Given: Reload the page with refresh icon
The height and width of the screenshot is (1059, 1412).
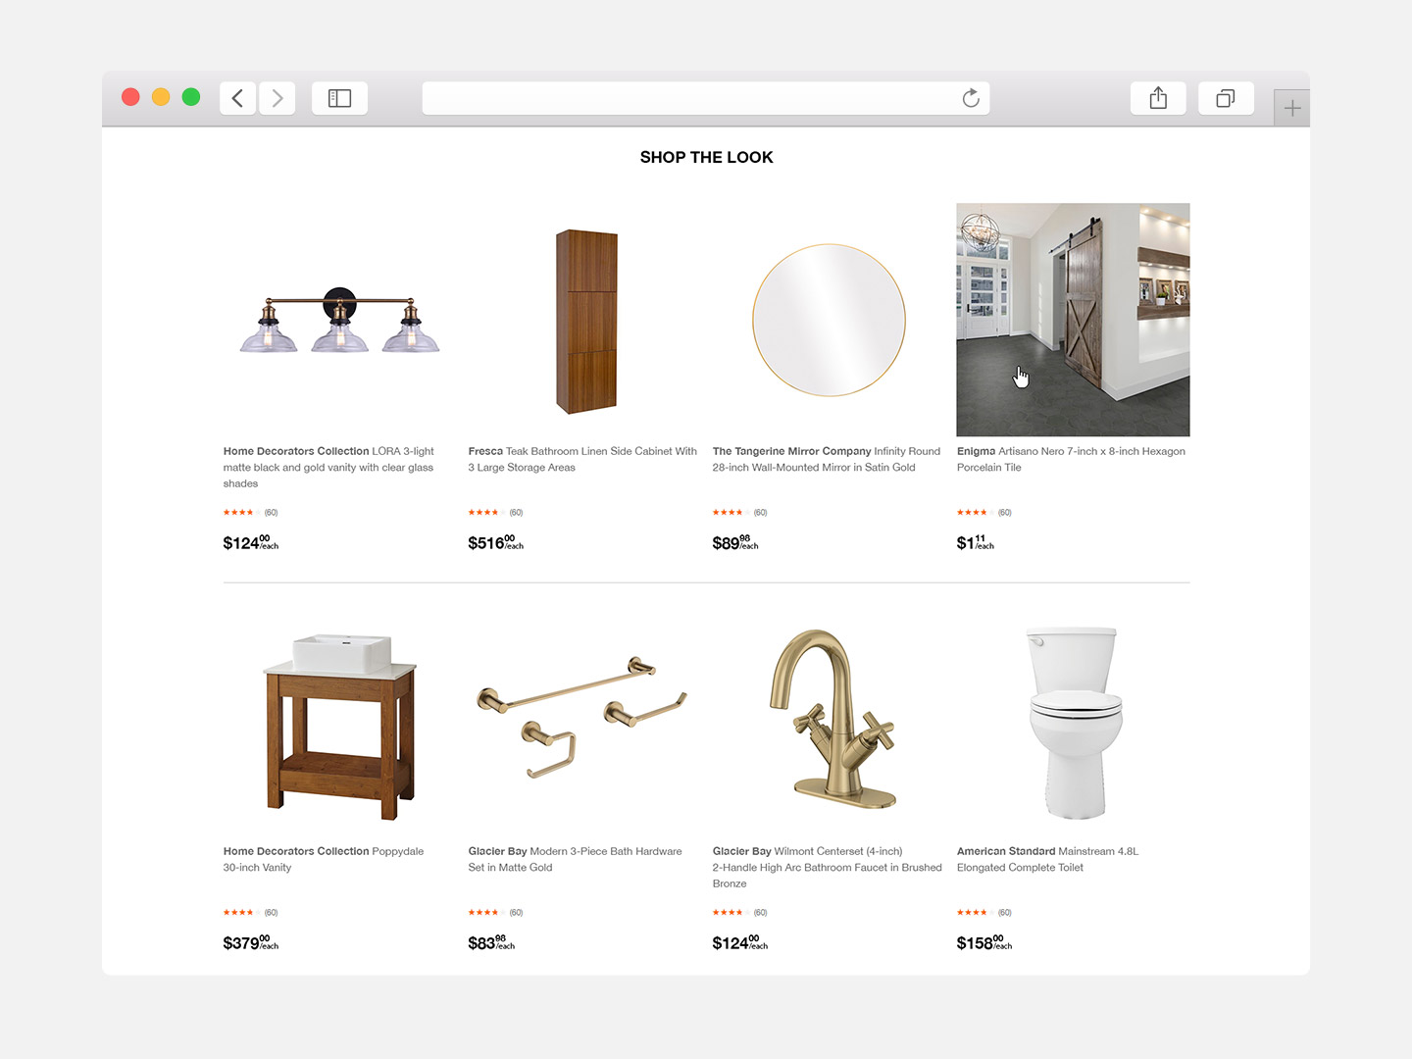Looking at the screenshot, I should (971, 98).
